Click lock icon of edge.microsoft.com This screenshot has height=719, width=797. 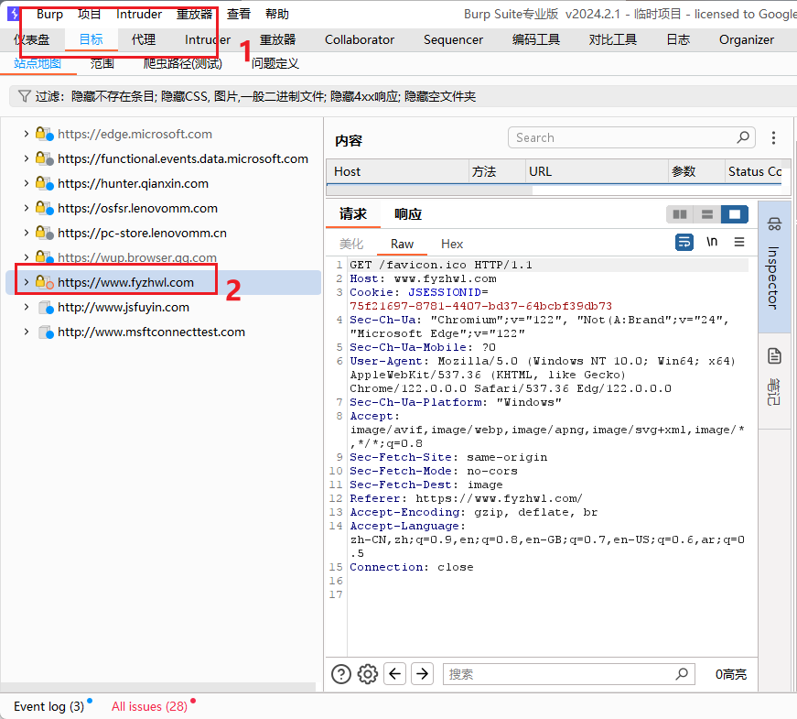(x=44, y=134)
